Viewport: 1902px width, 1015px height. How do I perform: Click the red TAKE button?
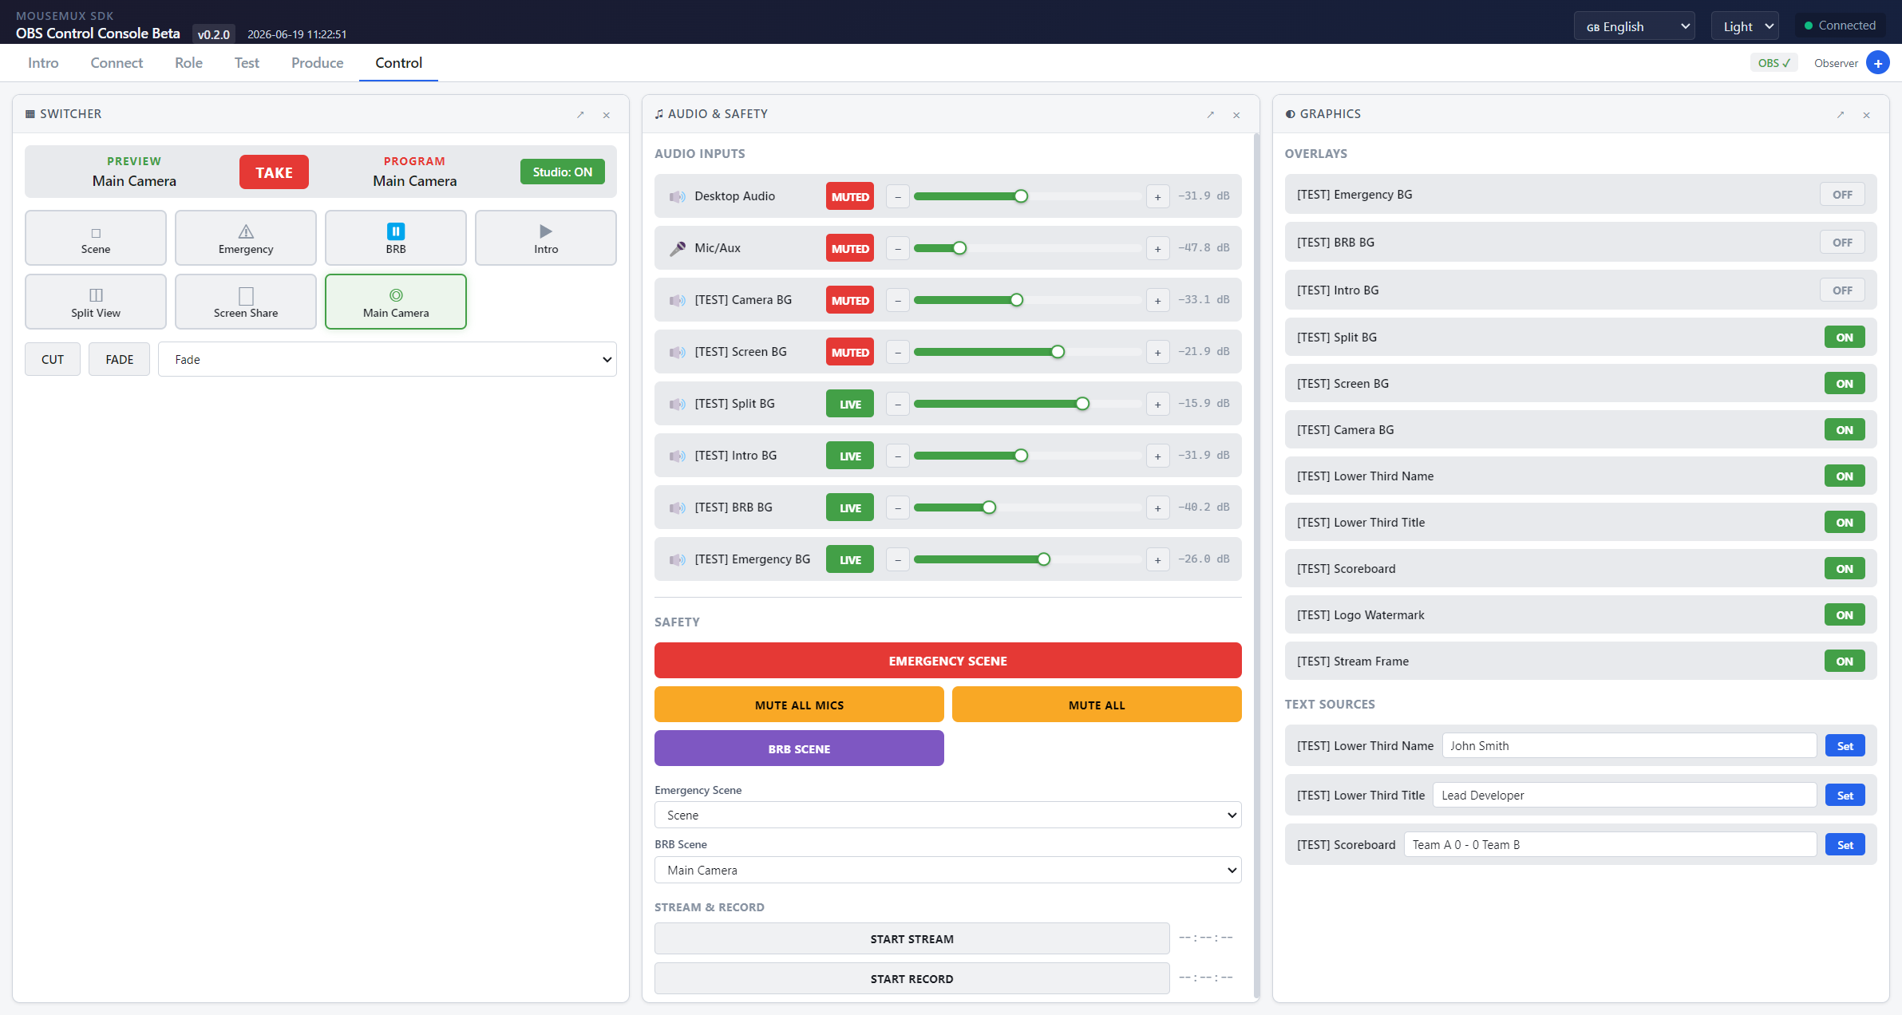[x=274, y=172]
